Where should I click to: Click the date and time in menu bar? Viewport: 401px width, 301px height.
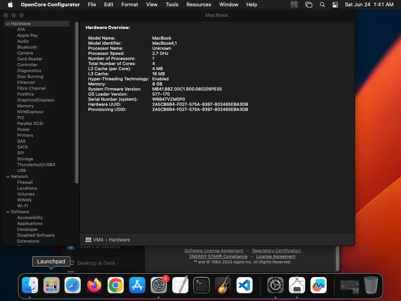(x=369, y=4)
